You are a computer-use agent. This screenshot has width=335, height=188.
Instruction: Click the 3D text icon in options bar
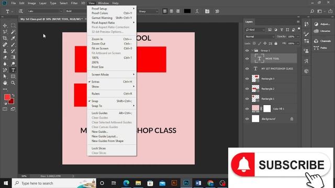(217, 11)
